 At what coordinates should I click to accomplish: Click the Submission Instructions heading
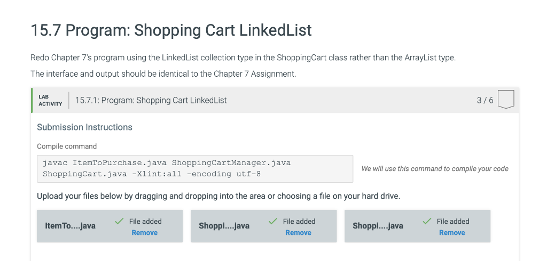(x=85, y=127)
